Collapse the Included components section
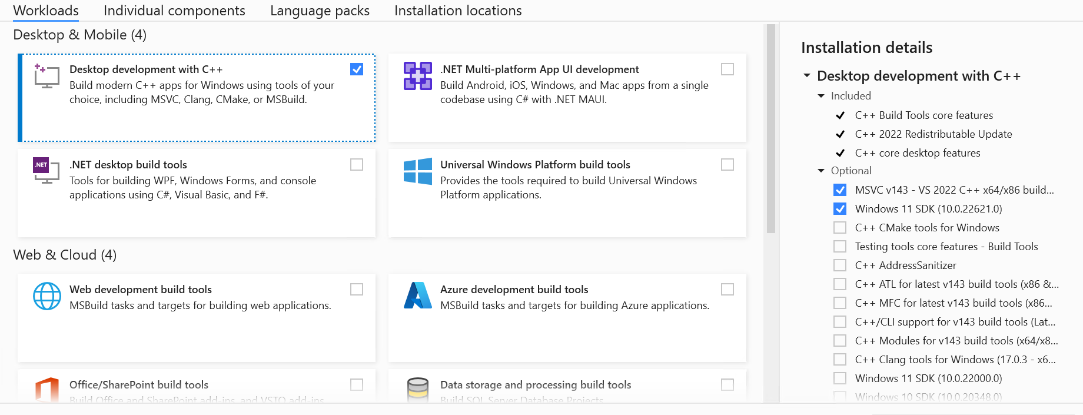This screenshot has width=1083, height=415. click(821, 96)
